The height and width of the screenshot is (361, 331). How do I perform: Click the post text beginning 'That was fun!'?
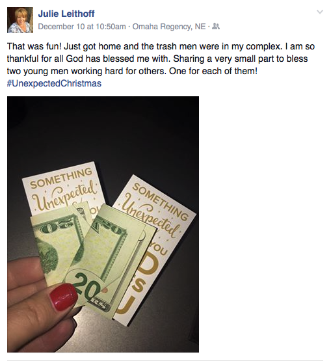[161, 59]
